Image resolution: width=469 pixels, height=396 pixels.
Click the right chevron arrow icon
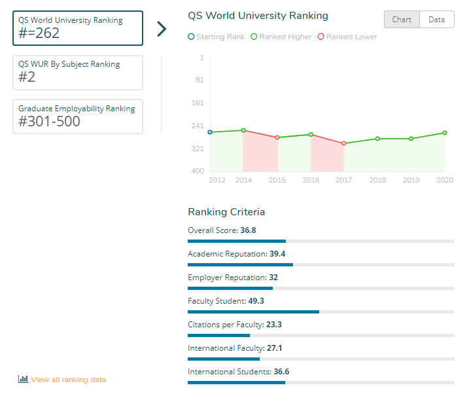point(162,29)
